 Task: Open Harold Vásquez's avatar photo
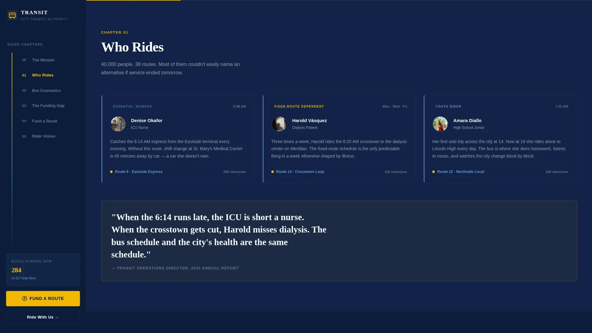point(279,124)
